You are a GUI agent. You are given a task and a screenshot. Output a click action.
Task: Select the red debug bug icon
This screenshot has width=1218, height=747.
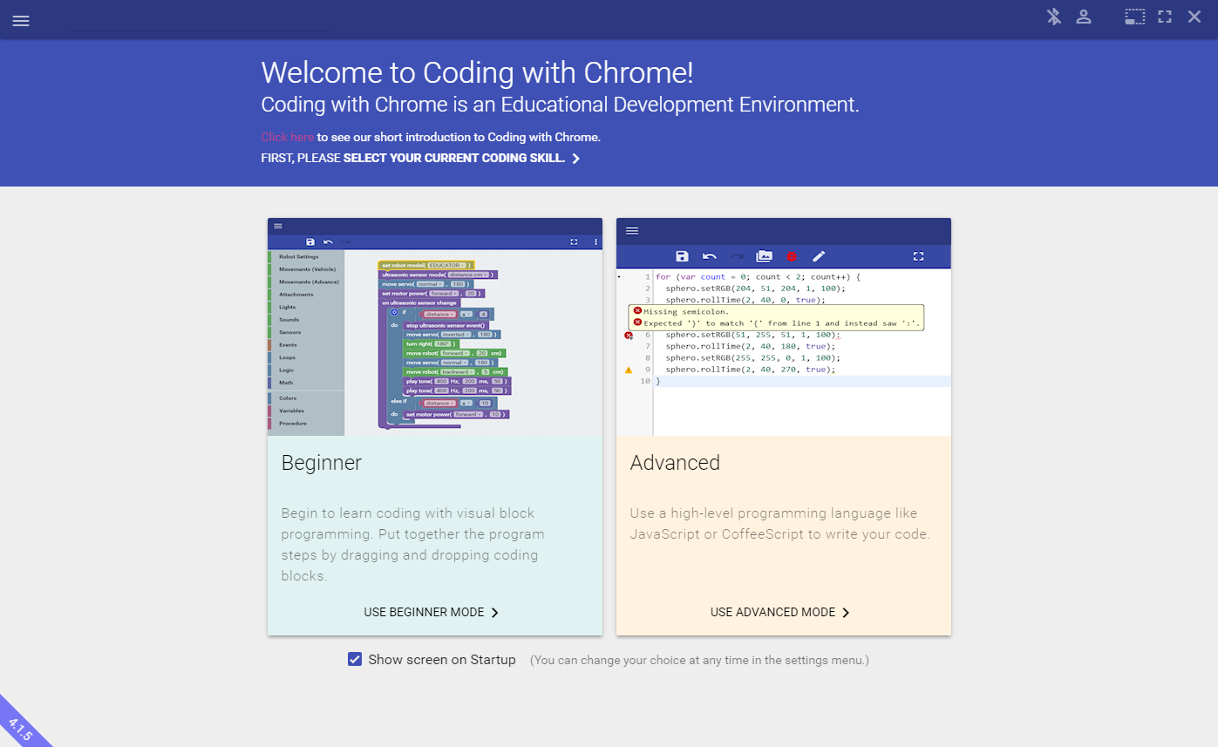(x=792, y=256)
